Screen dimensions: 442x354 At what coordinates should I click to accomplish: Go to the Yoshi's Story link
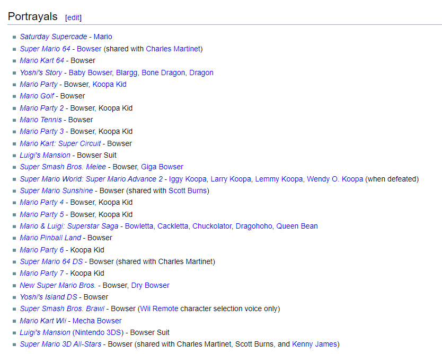[41, 72]
